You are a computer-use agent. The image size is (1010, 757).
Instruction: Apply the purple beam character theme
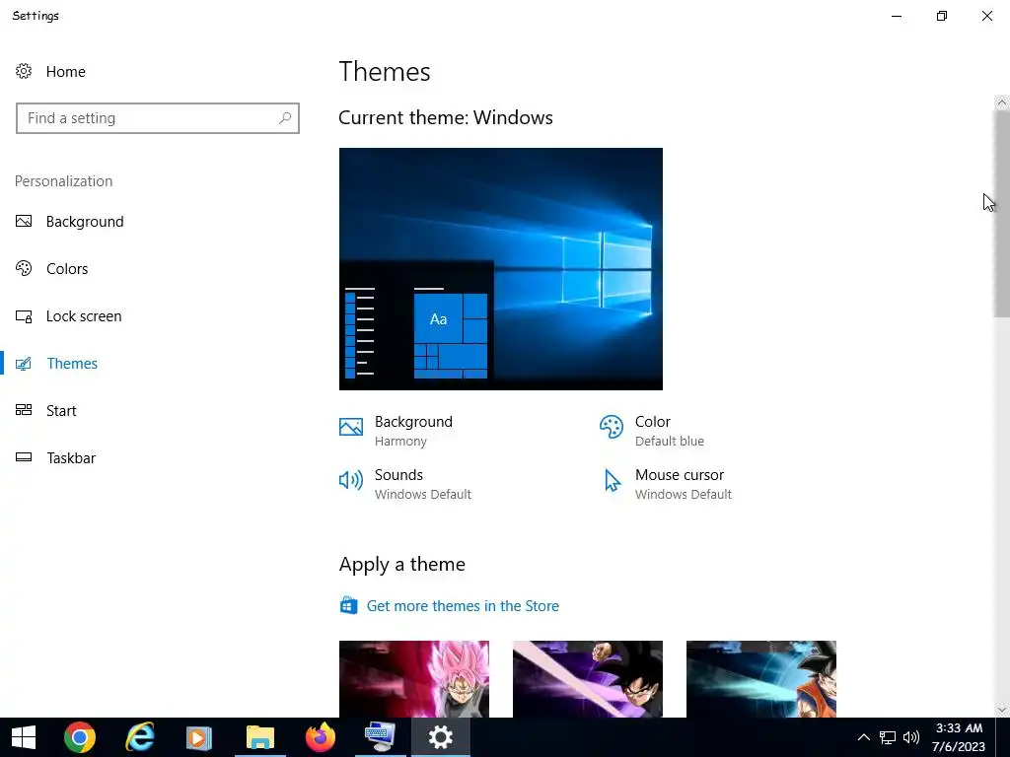pos(588,679)
